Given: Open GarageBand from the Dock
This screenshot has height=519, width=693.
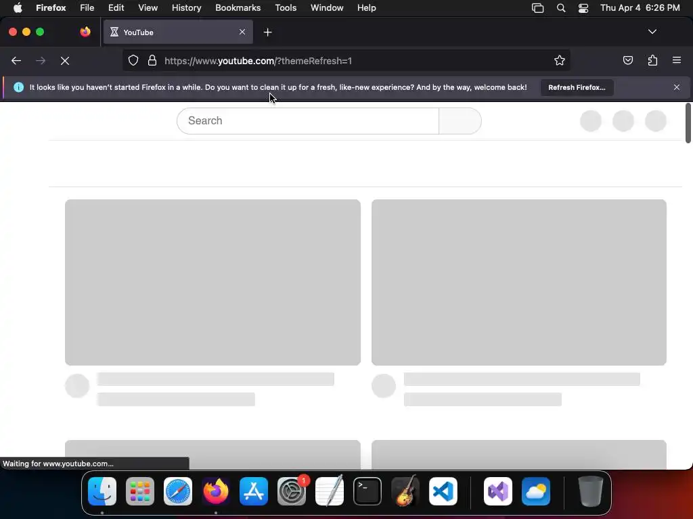Looking at the screenshot, I should pyautogui.click(x=405, y=491).
